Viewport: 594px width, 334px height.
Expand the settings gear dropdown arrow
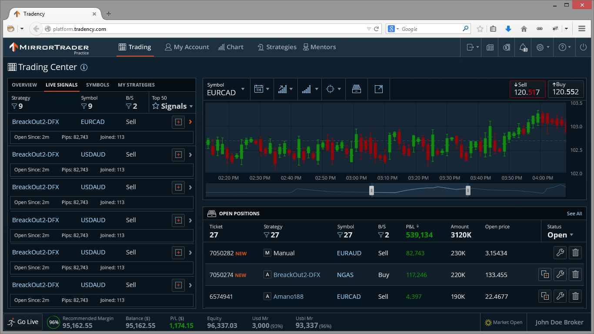pos(548,47)
